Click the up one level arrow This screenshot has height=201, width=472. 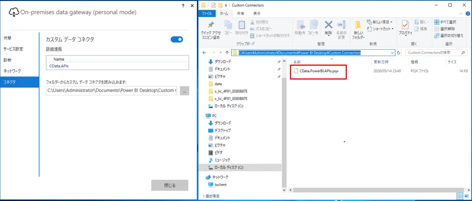tap(227, 53)
